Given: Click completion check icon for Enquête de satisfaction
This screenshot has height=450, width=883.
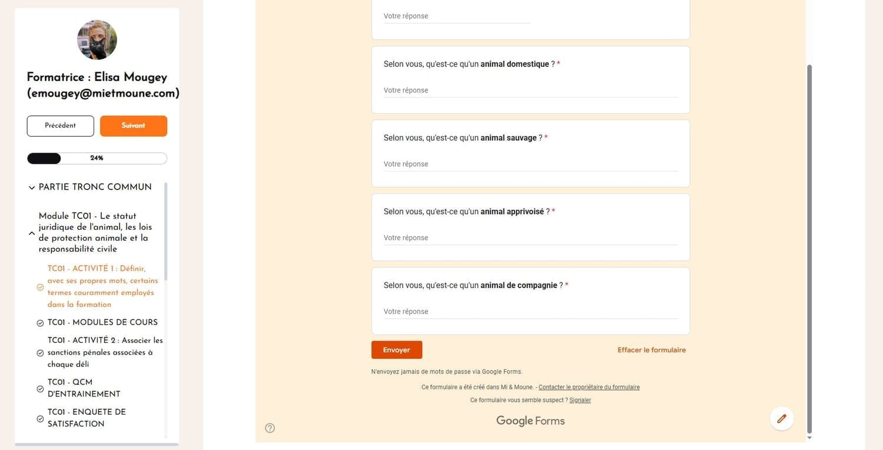Looking at the screenshot, I should tap(40, 419).
